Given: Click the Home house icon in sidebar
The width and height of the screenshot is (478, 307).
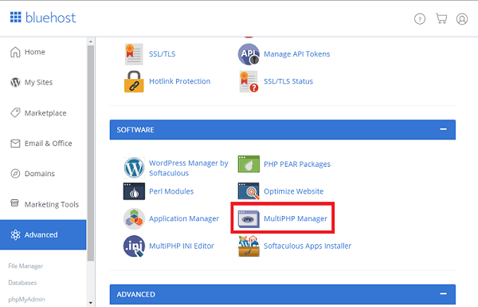Looking at the screenshot, I should click(15, 52).
